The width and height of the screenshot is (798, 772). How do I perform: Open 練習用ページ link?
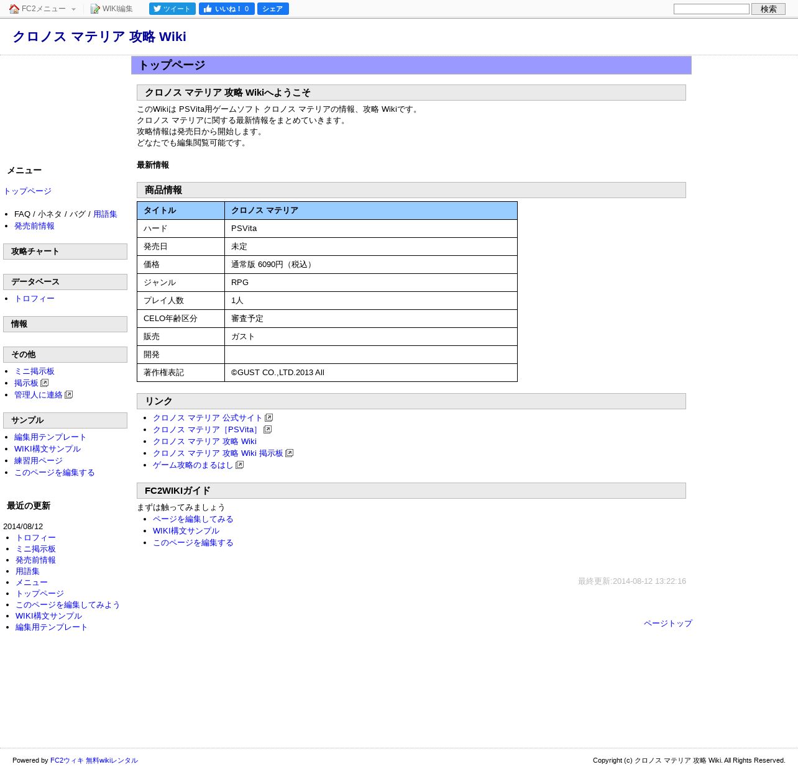pyautogui.click(x=39, y=461)
